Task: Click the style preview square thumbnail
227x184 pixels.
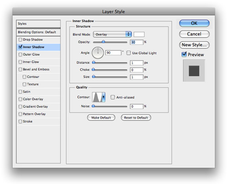Action: [x=194, y=71]
